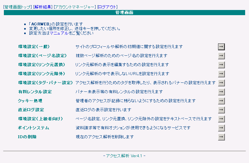Click description starting with サイトのプロフィールや解析
The height and width of the screenshot is (163, 249).
pos(129,47)
